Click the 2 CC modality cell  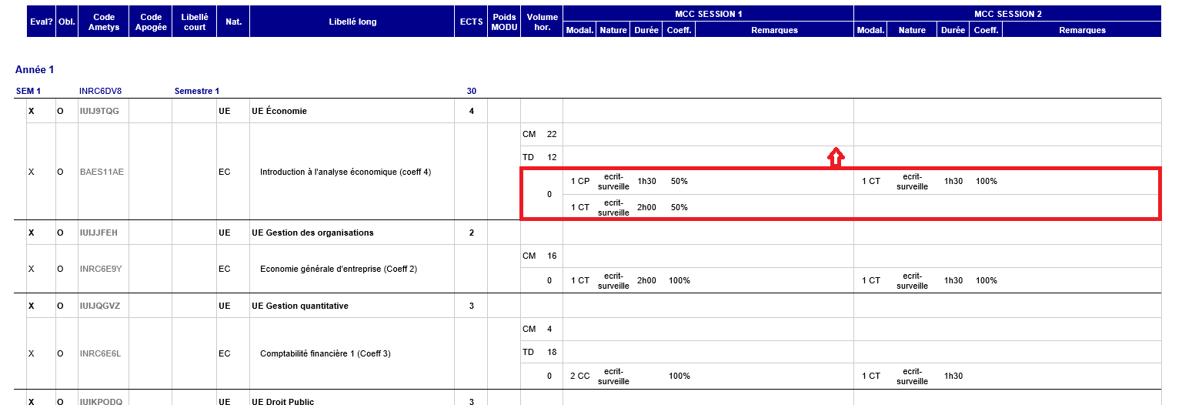coord(580,377)
